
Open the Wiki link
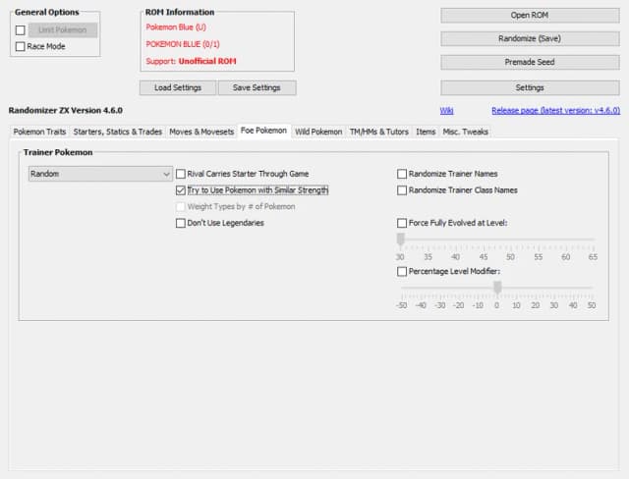(x=446, y=111)
